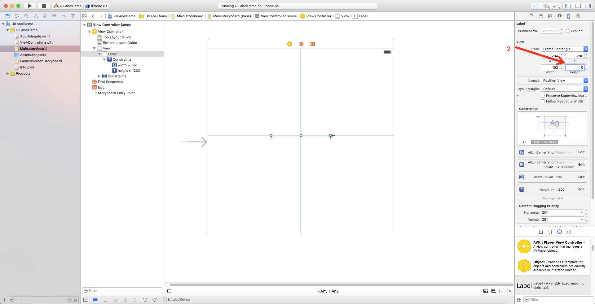Collapse the View Controller Scene outline
Image resolution: width=595 pixels, height=304 pixels.
[84, 25]
